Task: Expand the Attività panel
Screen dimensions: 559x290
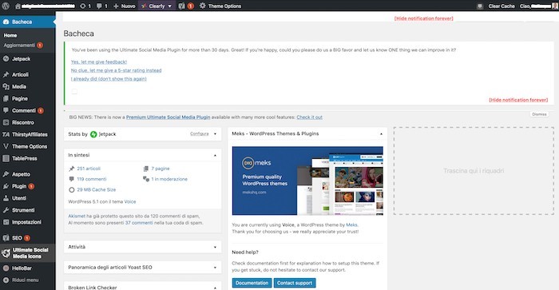Action: 215,247
